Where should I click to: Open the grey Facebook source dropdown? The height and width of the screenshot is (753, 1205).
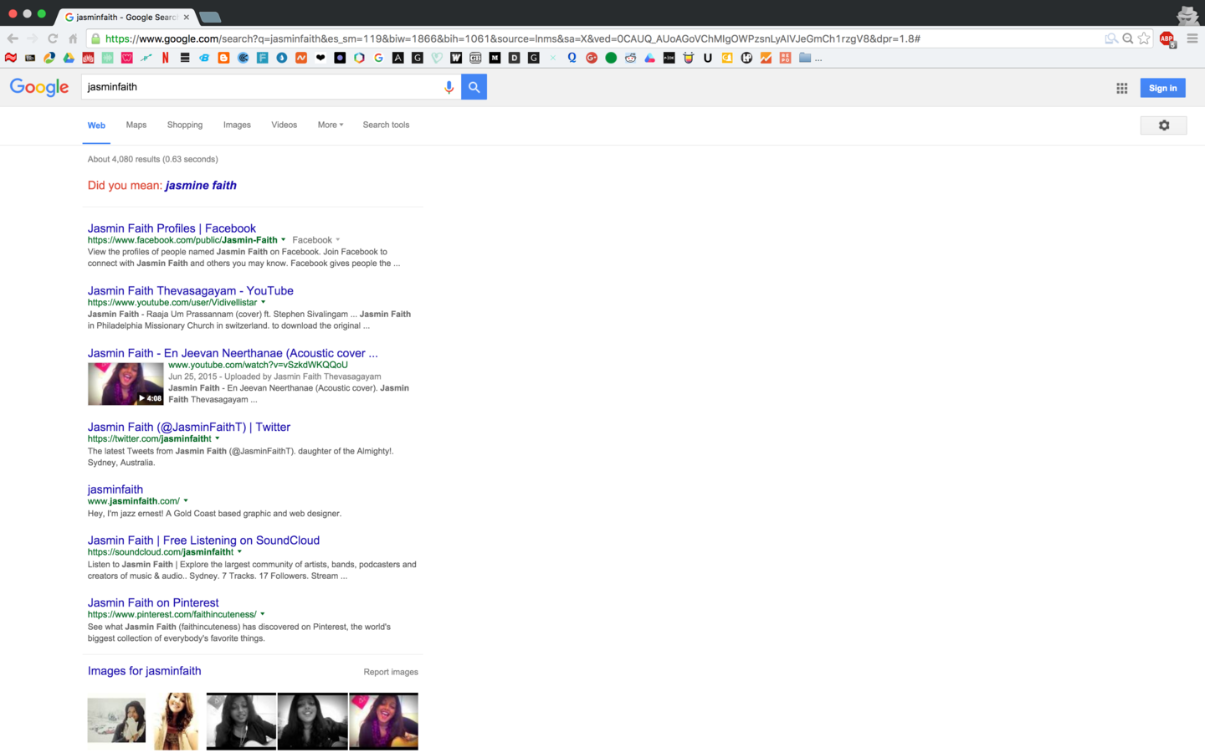point(315,240)
